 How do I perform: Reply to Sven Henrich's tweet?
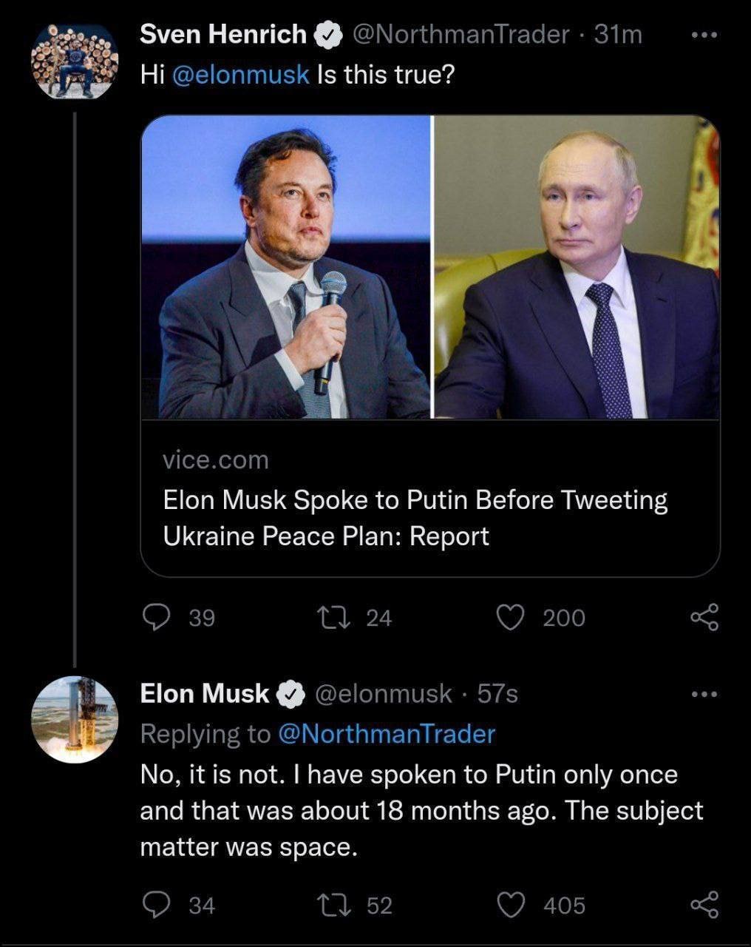(156, 617)
